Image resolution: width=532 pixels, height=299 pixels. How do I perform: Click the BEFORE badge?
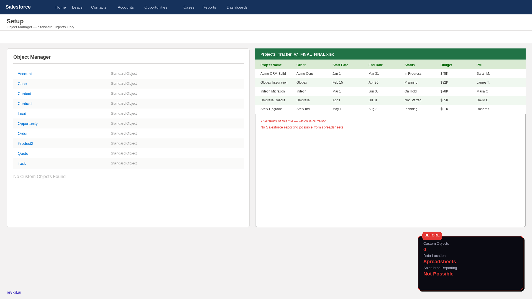[x=432, y=235]
